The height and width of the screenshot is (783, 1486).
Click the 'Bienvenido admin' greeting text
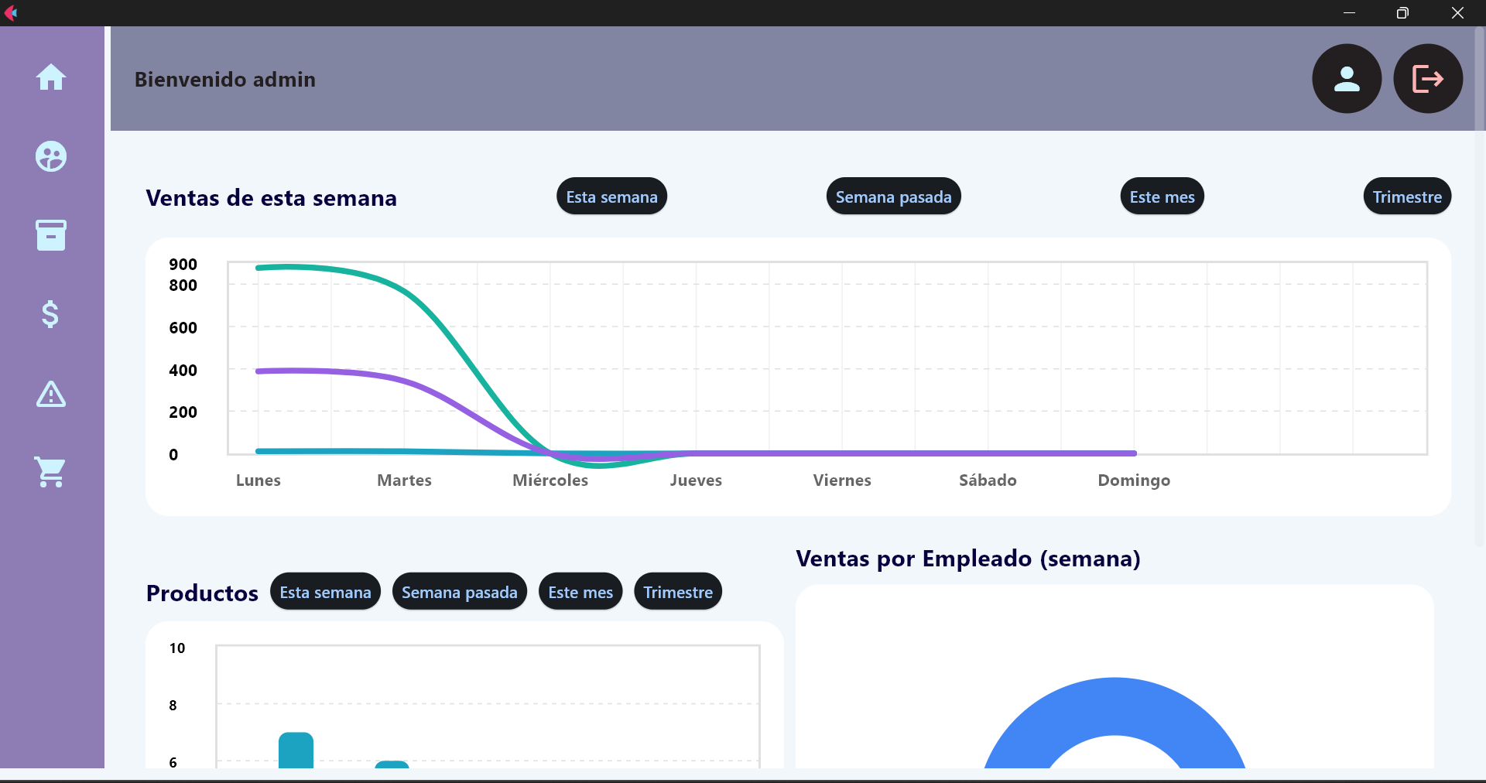tap(225, 80)
